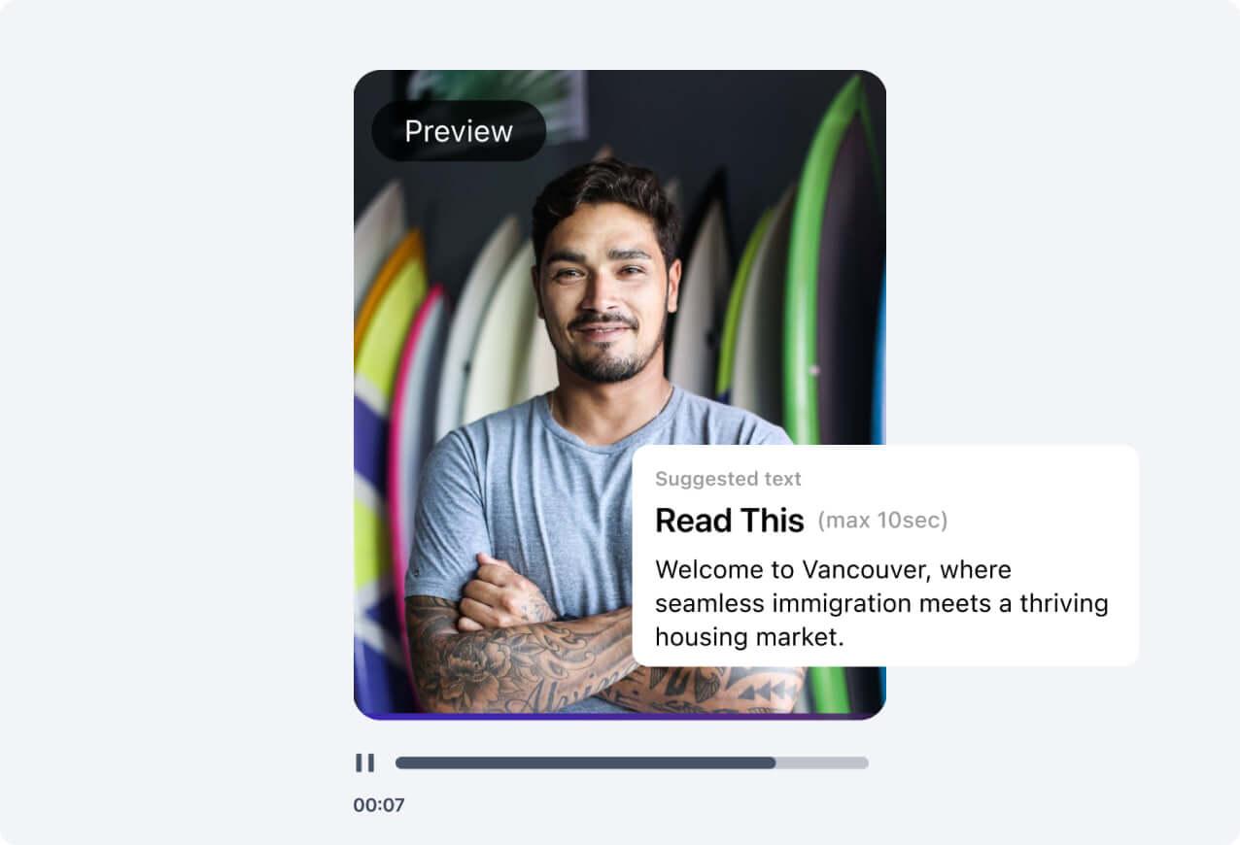Screen dimensions: 1240x845
Task: Click the max 10sec hint
Action: click(x=882, y=521)
